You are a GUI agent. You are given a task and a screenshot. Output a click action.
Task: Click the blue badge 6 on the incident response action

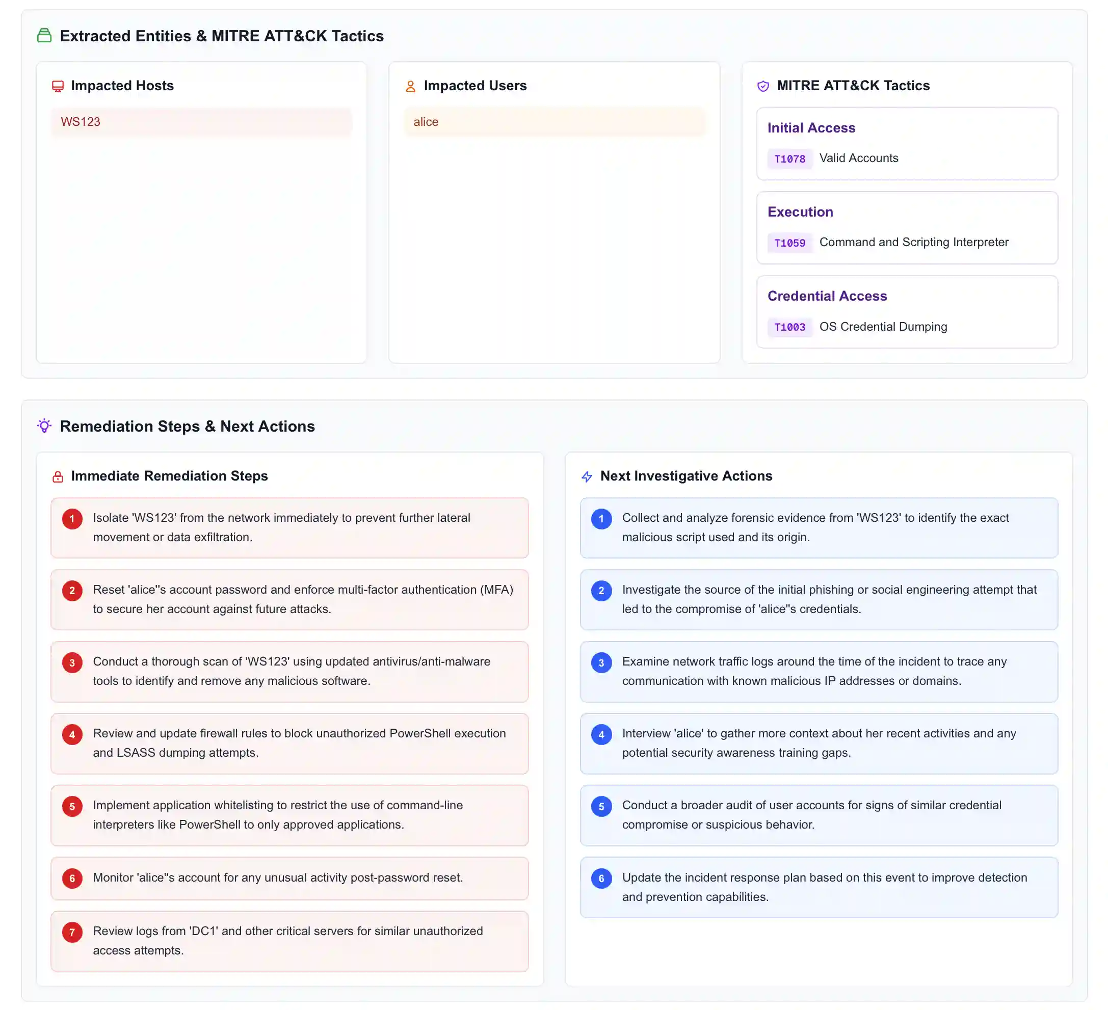pyautogui.click(x=602, y=878)
